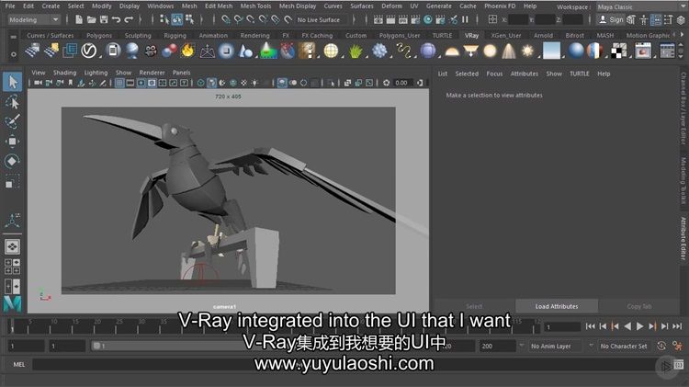The width and height of the screenshot is (689, 387).
Task: Click the MEL command line input
Action: point(344,364)
